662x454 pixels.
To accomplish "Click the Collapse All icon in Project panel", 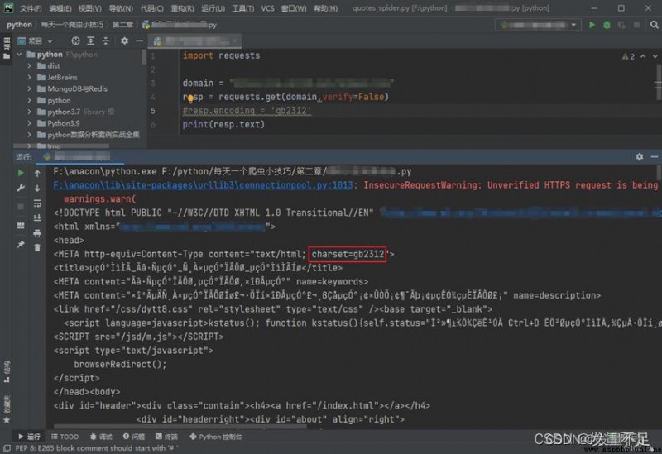I will pos(106,41).
